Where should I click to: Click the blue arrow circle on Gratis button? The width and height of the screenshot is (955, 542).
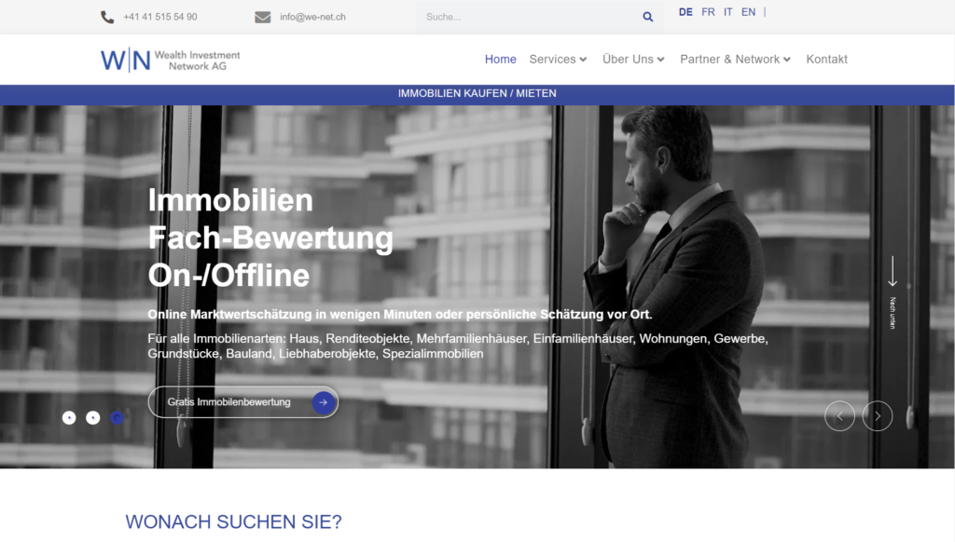(323, 402)
